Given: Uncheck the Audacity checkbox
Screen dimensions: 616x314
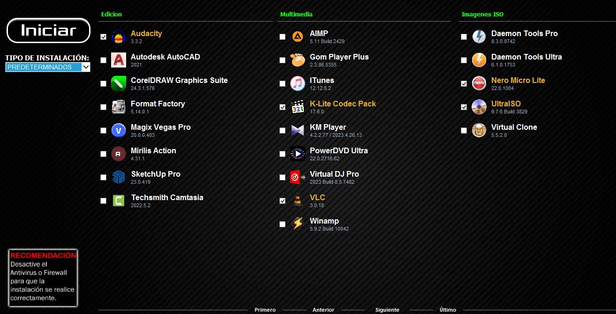Looking at the screenshot, I should (x=104, y=37).
